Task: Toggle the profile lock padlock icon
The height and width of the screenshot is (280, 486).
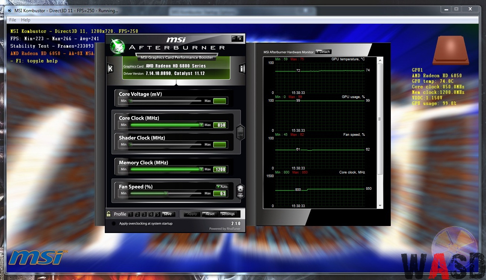Action: 109,214
